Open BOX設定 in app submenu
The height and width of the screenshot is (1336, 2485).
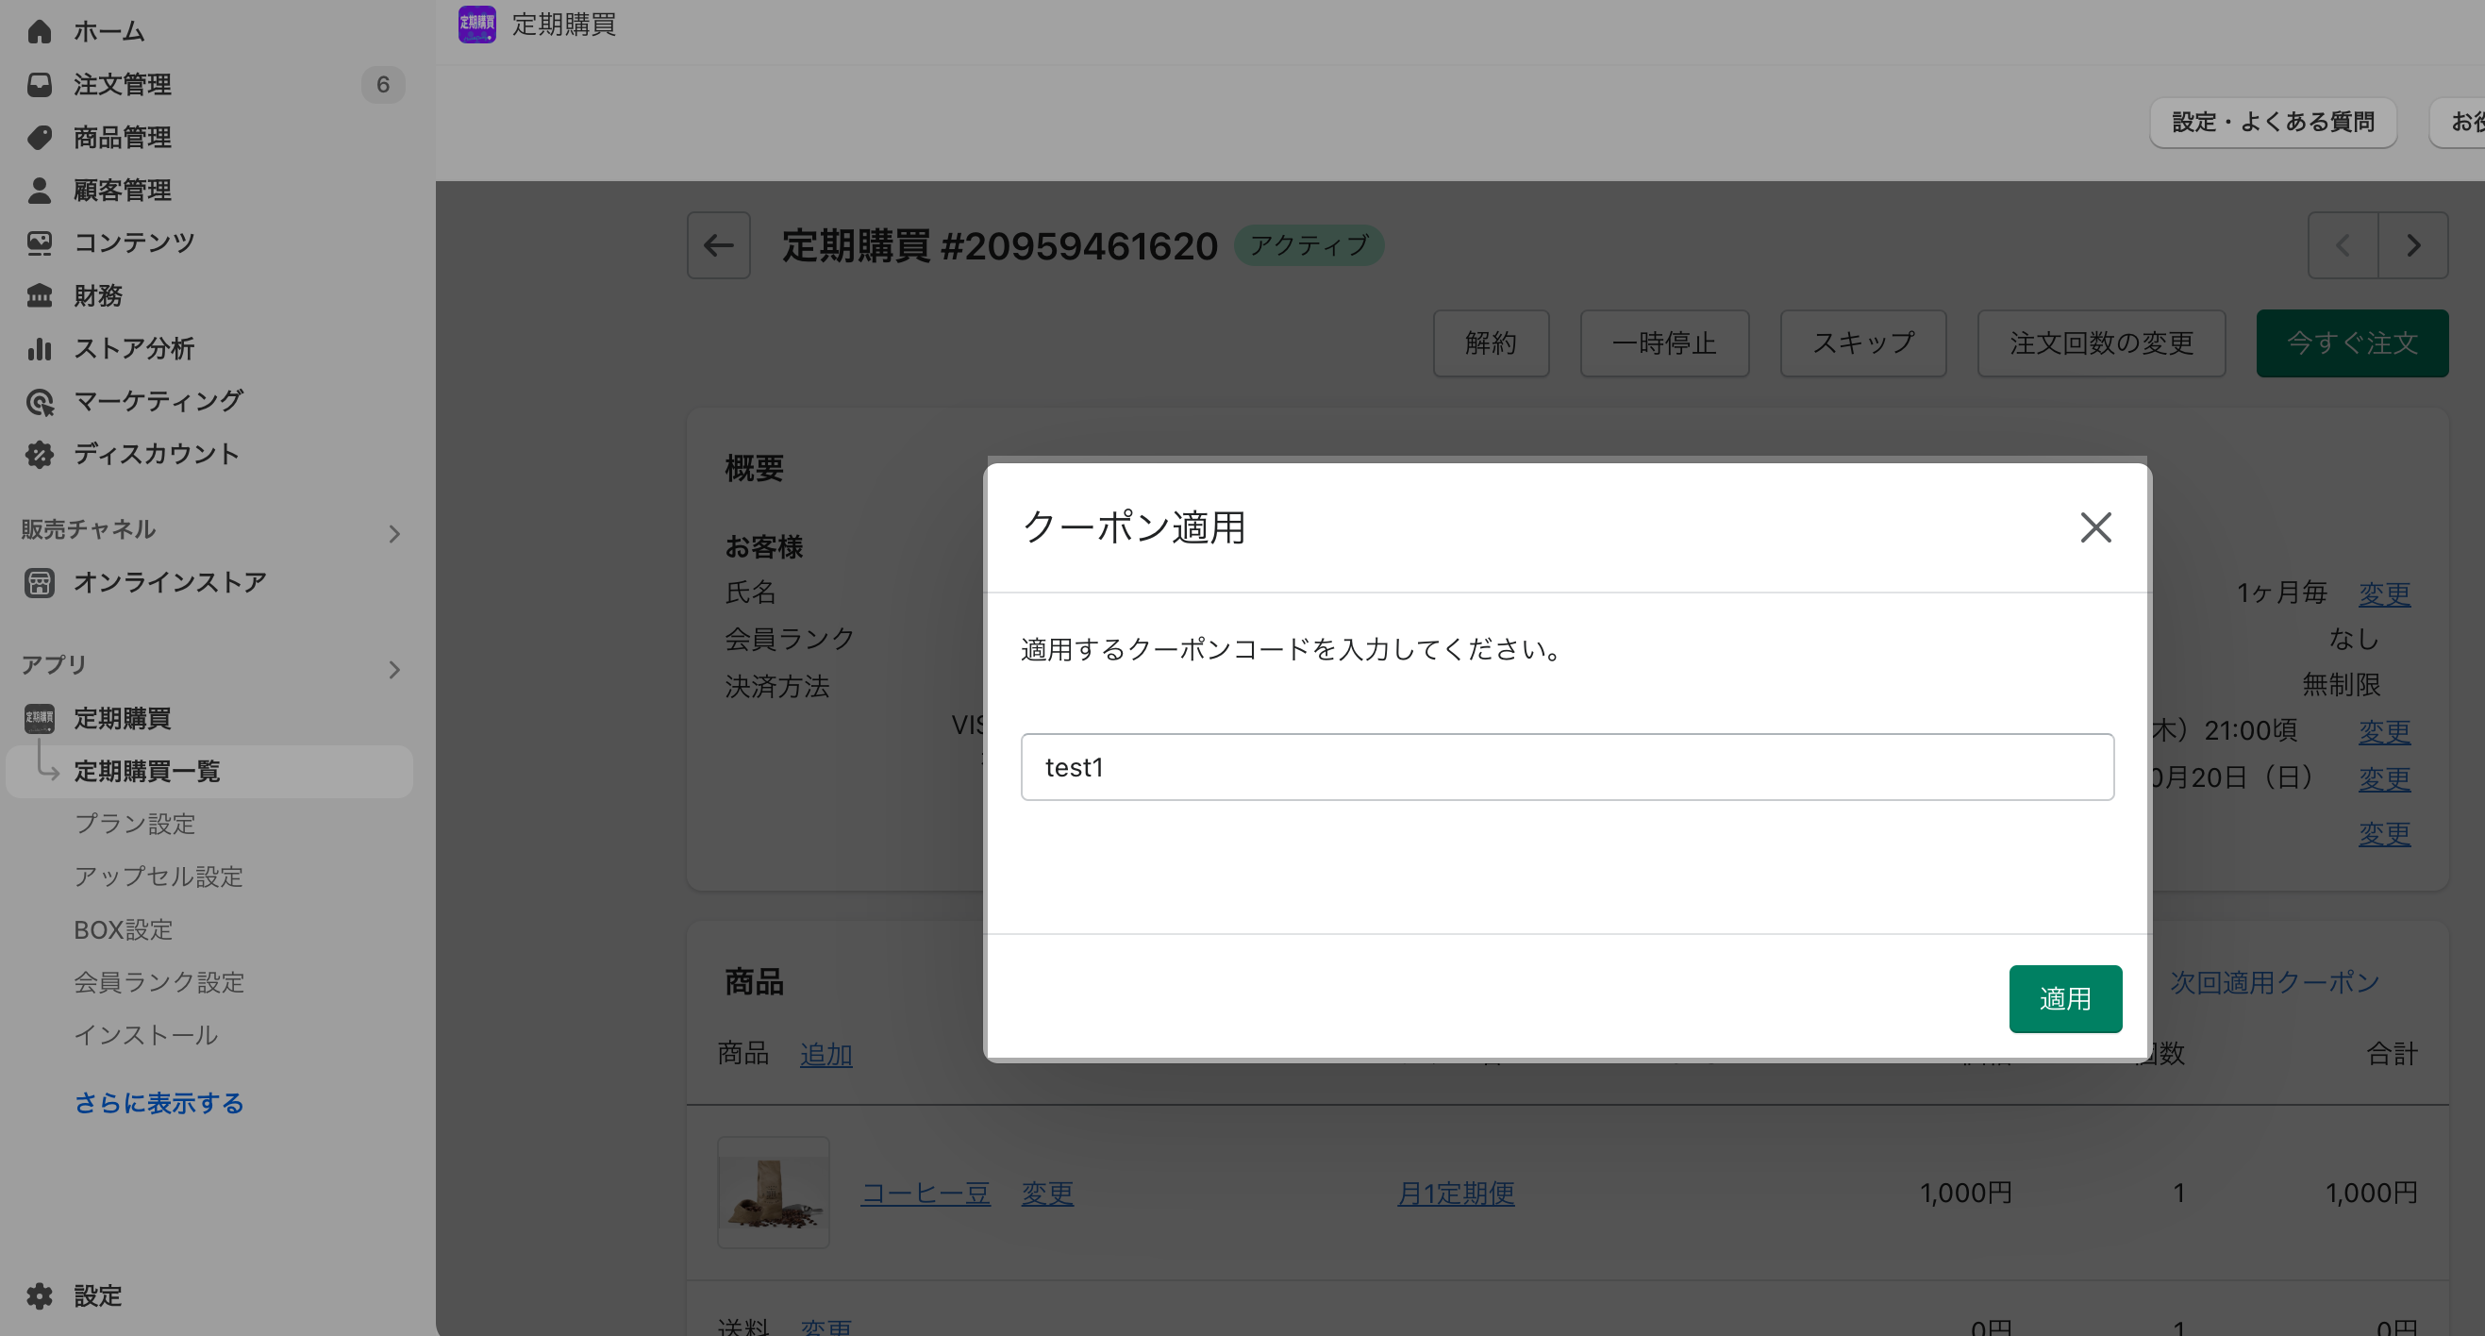tap(124, 930)
